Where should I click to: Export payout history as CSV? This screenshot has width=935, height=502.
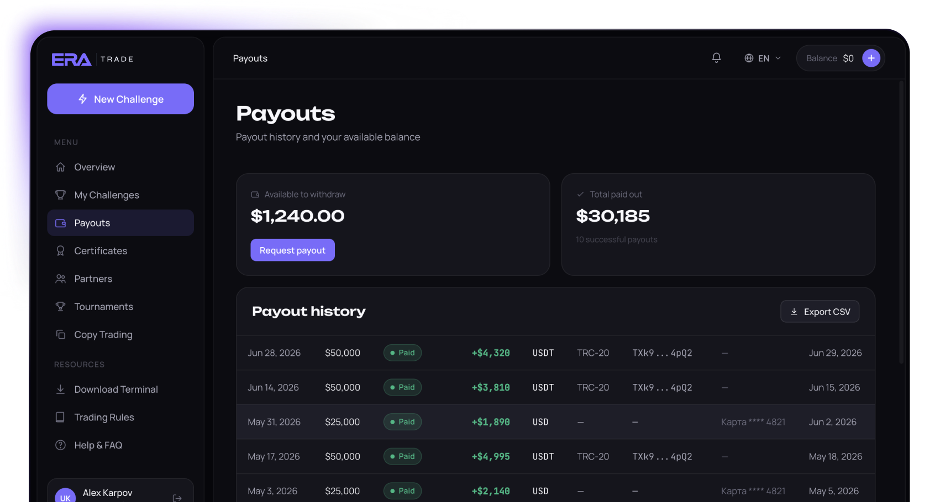(820, 312)
